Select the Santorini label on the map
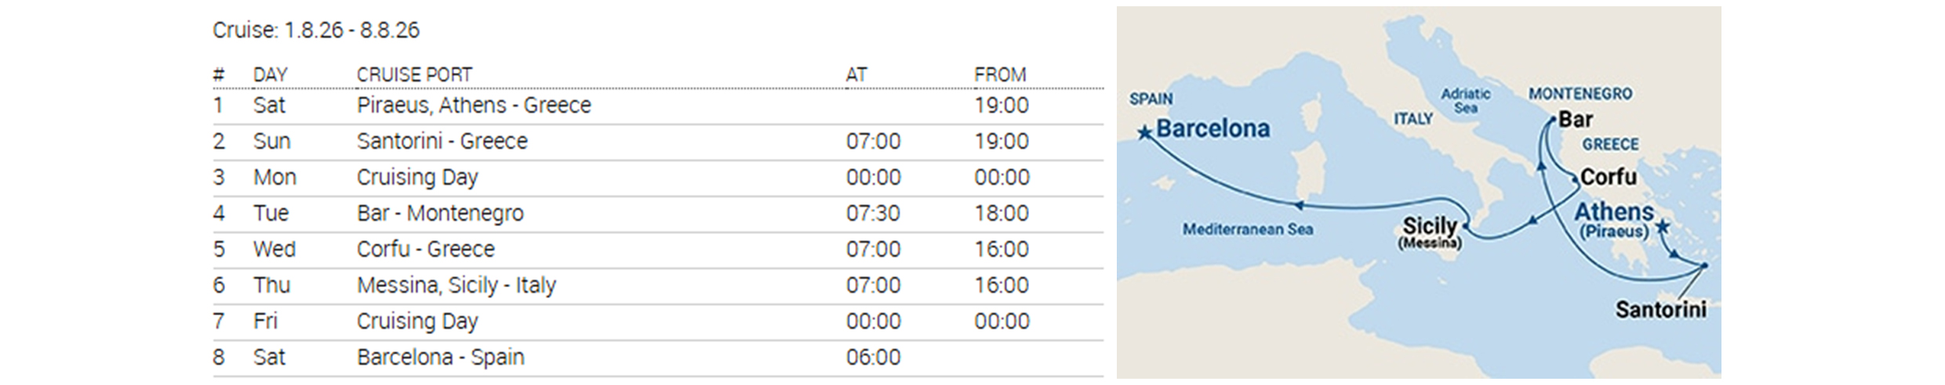 (1660, 310)
